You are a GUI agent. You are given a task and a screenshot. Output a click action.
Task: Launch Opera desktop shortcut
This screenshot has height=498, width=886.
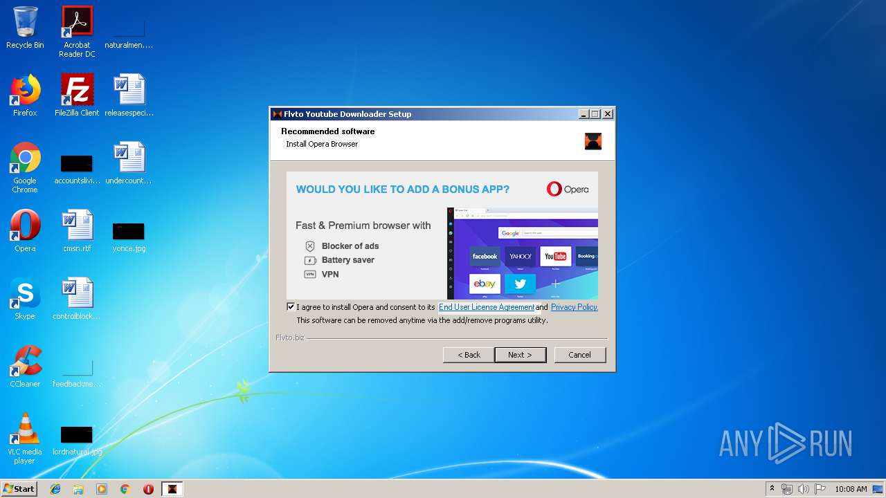(x=25, y=231)
